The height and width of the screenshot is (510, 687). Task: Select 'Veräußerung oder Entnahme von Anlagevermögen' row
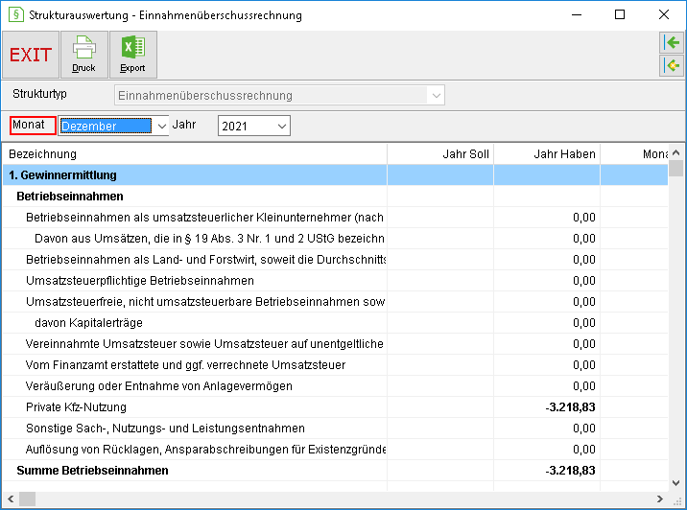click(335, 386)
